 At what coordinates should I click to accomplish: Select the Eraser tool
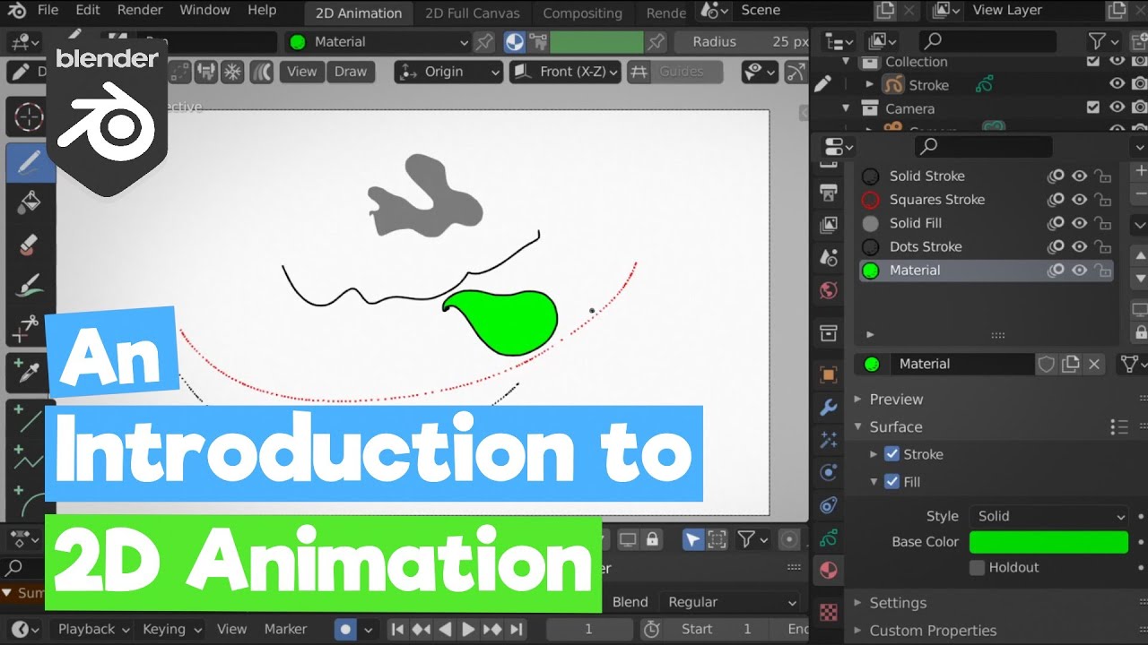click(29, 244)
